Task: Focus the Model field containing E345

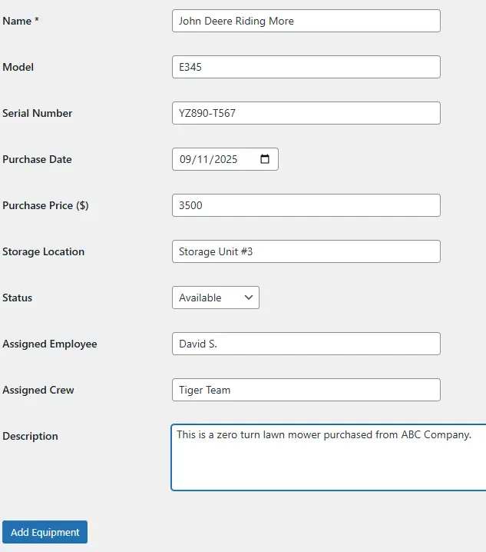Action: 306,67
